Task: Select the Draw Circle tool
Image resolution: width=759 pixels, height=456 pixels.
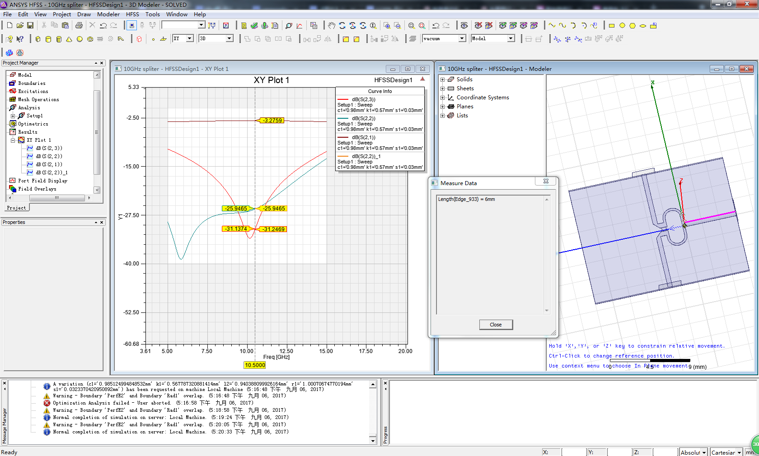Action: (x=622, y=26)
